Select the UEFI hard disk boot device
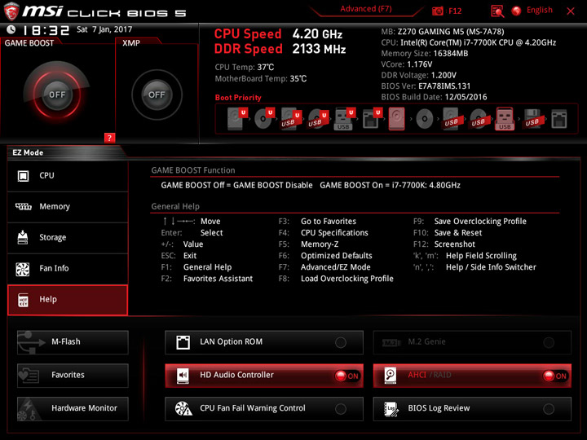Viewport: 587px width, 440px height. [x=237, y=119]
